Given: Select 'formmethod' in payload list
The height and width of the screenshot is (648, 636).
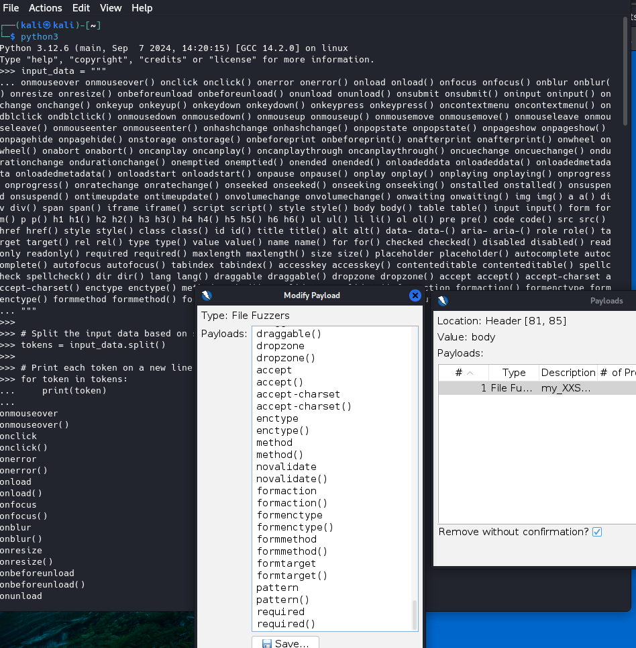Looking at the screenshot, I should [286, 539].
